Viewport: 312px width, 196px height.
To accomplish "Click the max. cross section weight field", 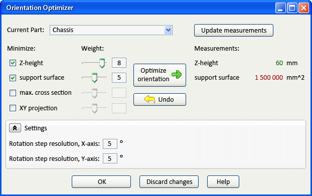I will pyautogui.click(x=119, y=93).
